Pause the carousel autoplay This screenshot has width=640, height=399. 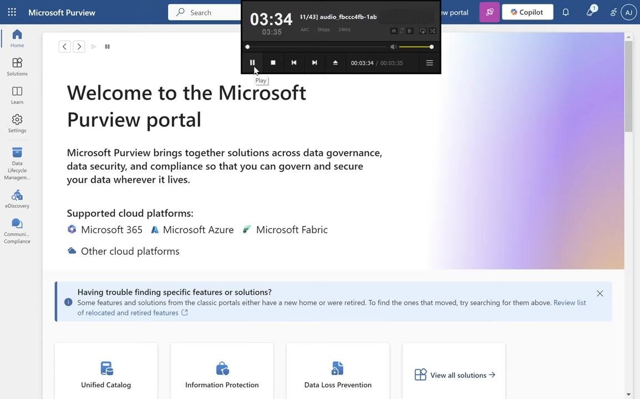(x=108, y=47)
